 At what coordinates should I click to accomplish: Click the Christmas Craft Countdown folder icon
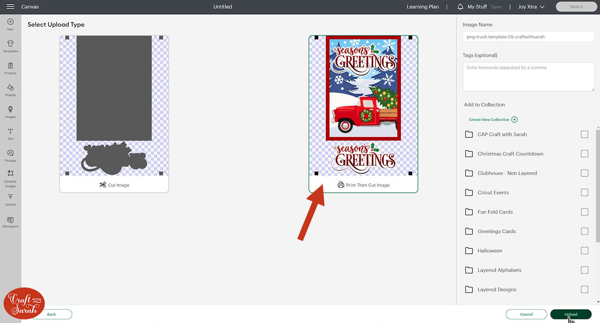pos(469,154)
